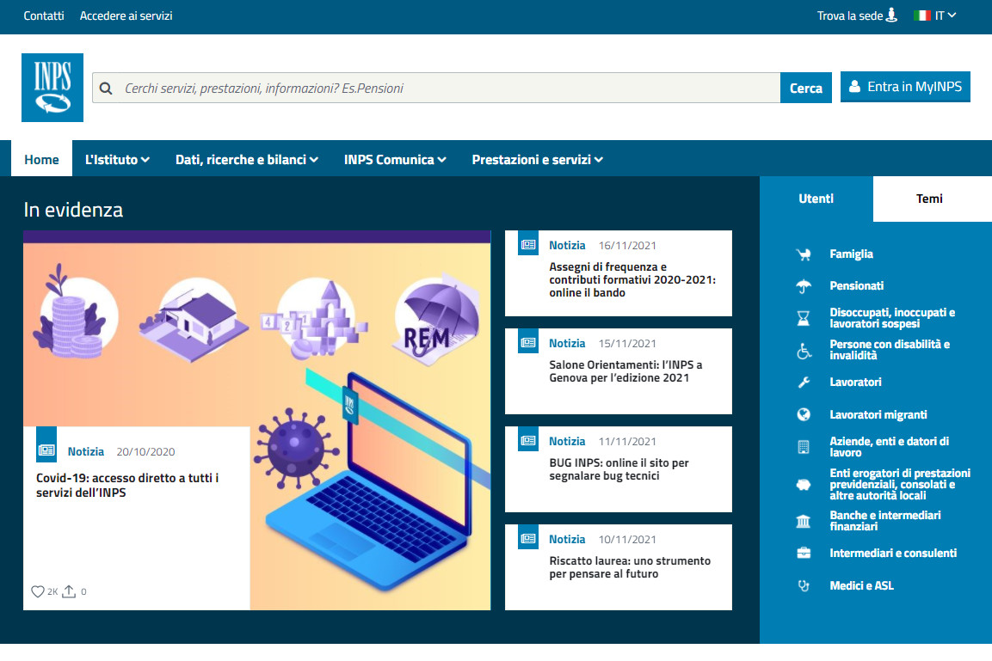Select the Home navigation tab
The image size is (992, 661).
(x=42, y=160)
